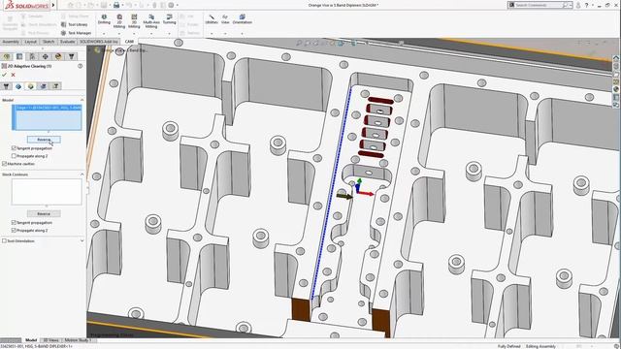
Task: Collapse the Stock Contours section
Action: (82, 174)
